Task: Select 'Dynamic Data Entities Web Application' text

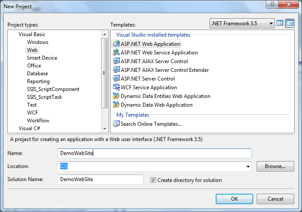Action: tap(166, 96)
